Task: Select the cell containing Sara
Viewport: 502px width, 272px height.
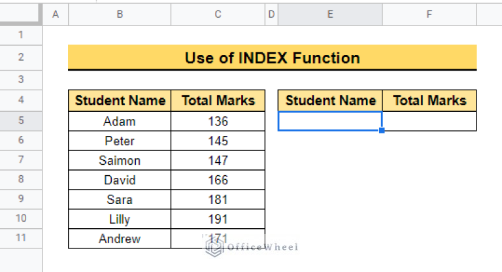Action: (x=120, y=199)
